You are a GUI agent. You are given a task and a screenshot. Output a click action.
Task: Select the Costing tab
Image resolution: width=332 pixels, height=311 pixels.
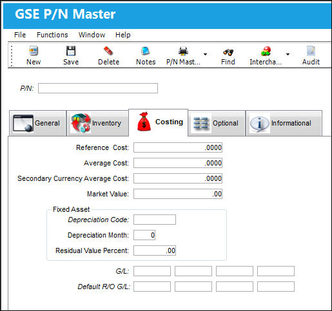tap(158, 122)
